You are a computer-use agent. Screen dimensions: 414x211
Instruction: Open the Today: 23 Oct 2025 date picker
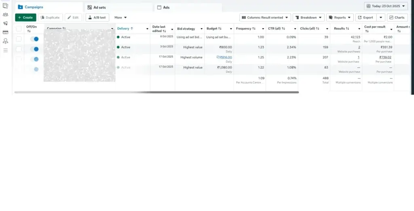point(386,6)
